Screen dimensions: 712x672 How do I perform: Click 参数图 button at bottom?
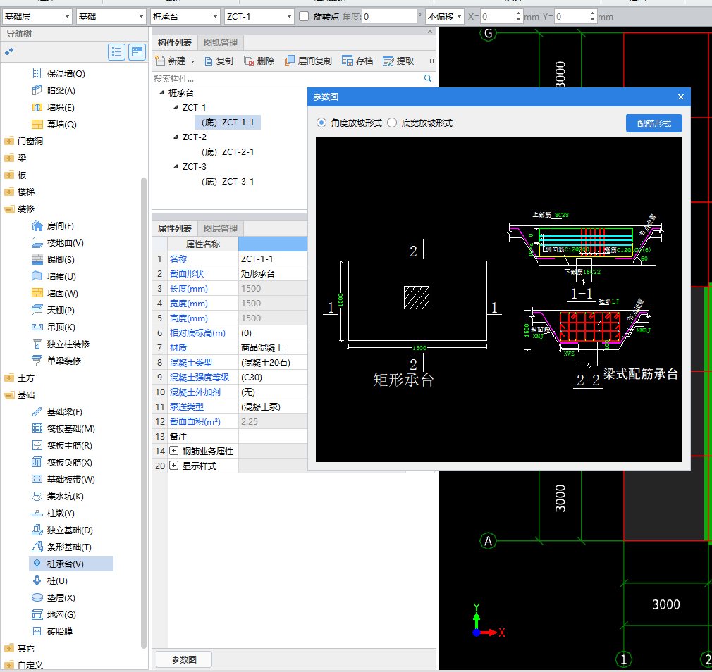(184, 660)
